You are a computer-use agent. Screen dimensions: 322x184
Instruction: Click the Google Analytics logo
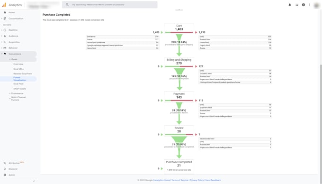[4, 5]
